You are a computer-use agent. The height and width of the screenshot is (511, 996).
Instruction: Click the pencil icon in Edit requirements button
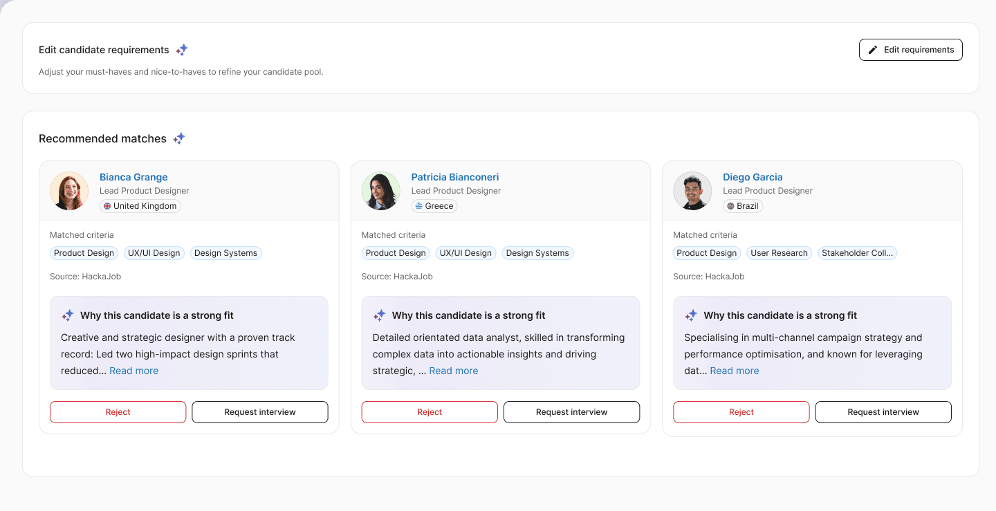tap(873, 50)
